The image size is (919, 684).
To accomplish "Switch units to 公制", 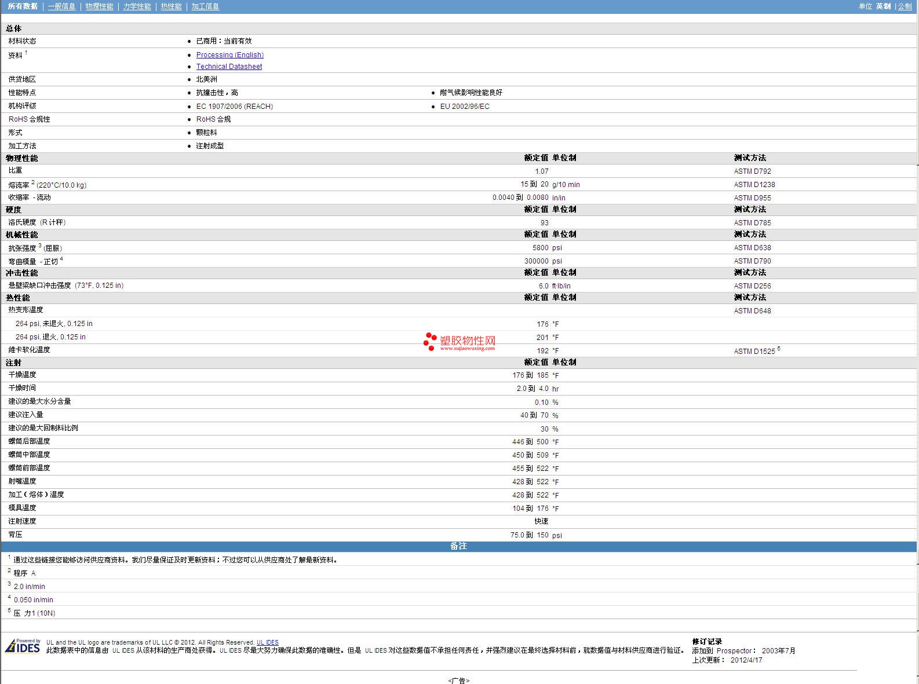I will [x=905, y=6].
